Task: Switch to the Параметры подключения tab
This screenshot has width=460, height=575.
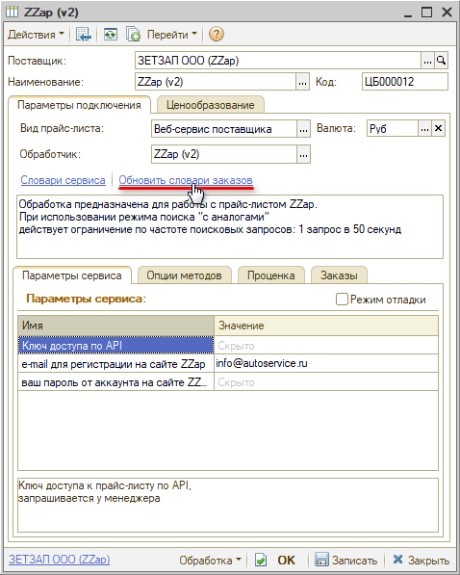Action: click(79, 105)
